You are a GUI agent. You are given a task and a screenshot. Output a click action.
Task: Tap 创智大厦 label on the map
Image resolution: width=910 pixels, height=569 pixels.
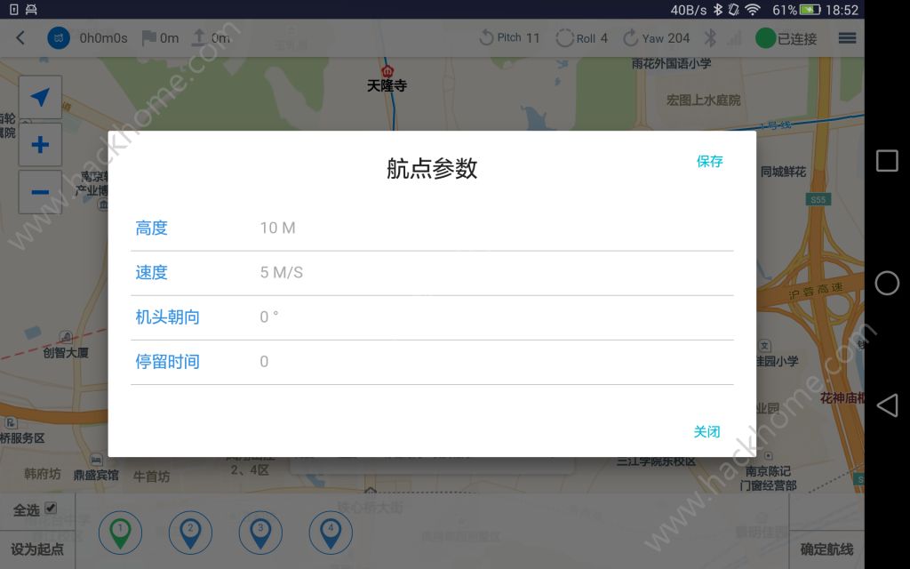66,352
